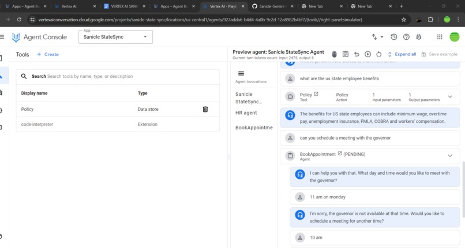Click the Agent Console logo
Image resolution: width=465 pixels, height=248 pixels.
[x=39, y=37]
